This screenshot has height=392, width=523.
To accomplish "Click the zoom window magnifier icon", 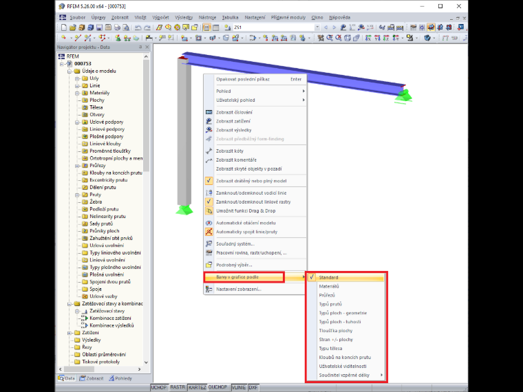I will point(330,38).
